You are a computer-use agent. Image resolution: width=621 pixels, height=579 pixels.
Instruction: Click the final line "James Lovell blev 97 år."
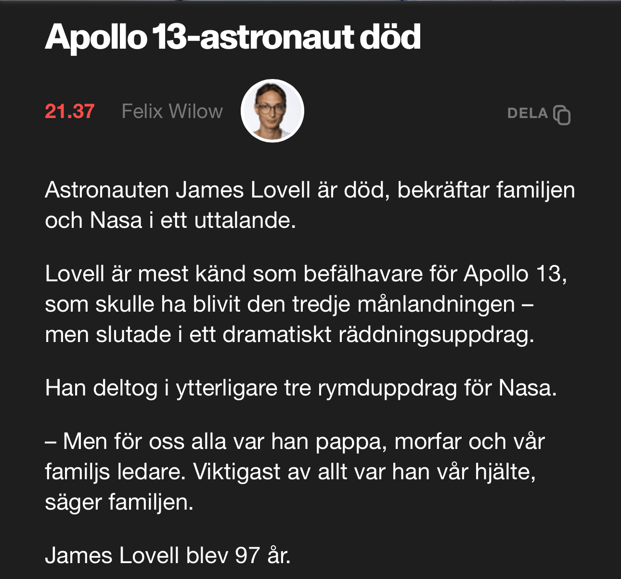(168, 555)
